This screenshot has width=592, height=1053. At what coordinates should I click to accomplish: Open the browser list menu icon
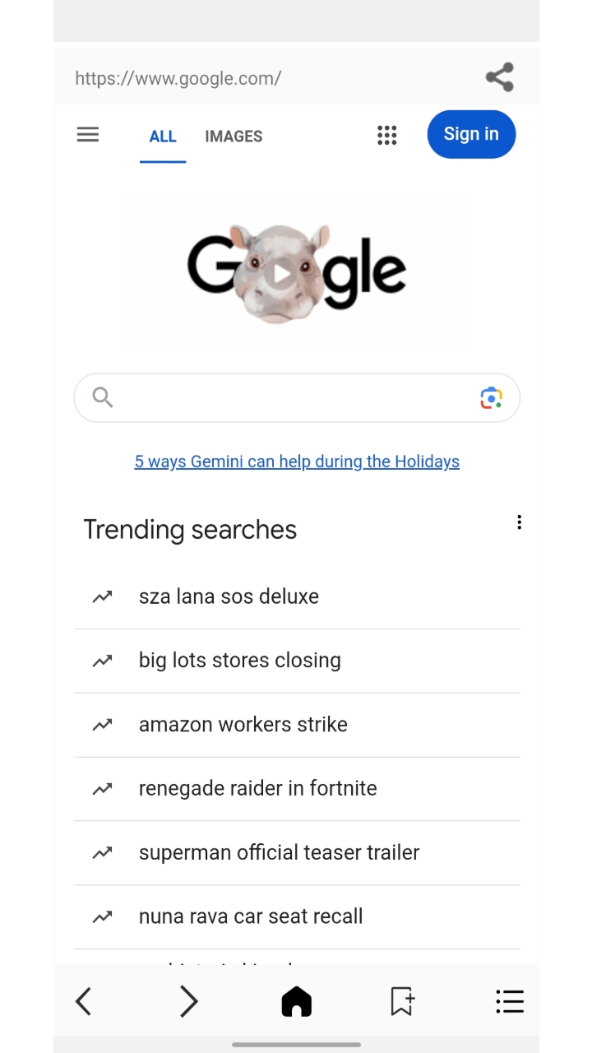(x=510, y=1001)
